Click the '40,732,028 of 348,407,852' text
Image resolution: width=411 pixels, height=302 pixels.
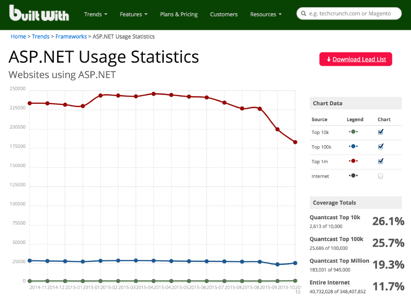pos(338,292)
